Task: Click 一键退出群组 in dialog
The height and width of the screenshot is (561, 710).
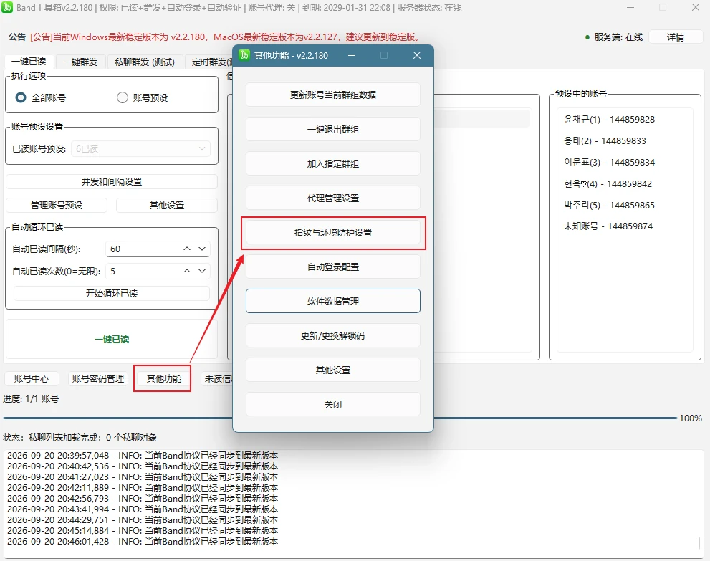Action: [333, 129]
